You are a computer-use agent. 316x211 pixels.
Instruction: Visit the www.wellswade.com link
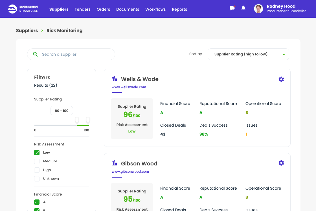[x=129, y=87]
